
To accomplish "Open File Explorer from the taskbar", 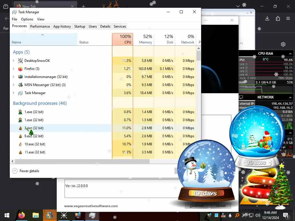I will pos(35,215).
